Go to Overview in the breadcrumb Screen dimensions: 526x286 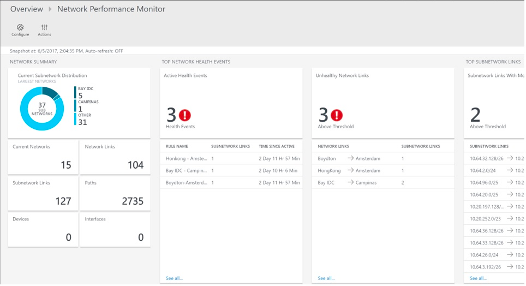pyautogui.click(x=26, y=9)
